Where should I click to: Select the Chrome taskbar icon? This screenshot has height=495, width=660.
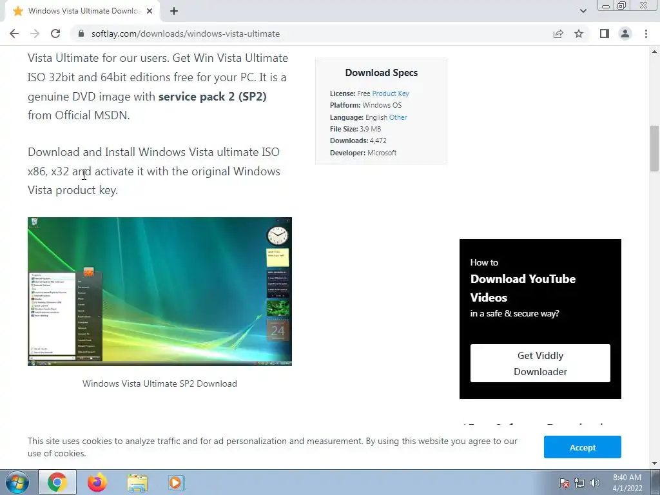click(x=57, y=482)
